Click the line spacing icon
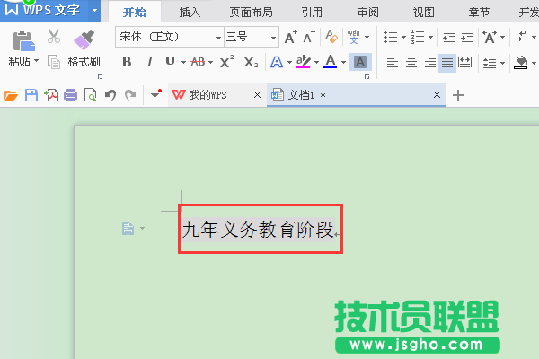 (x=490, y=63)
